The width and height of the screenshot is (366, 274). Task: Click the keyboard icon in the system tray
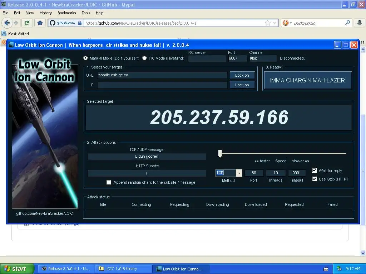pos(326,269)
